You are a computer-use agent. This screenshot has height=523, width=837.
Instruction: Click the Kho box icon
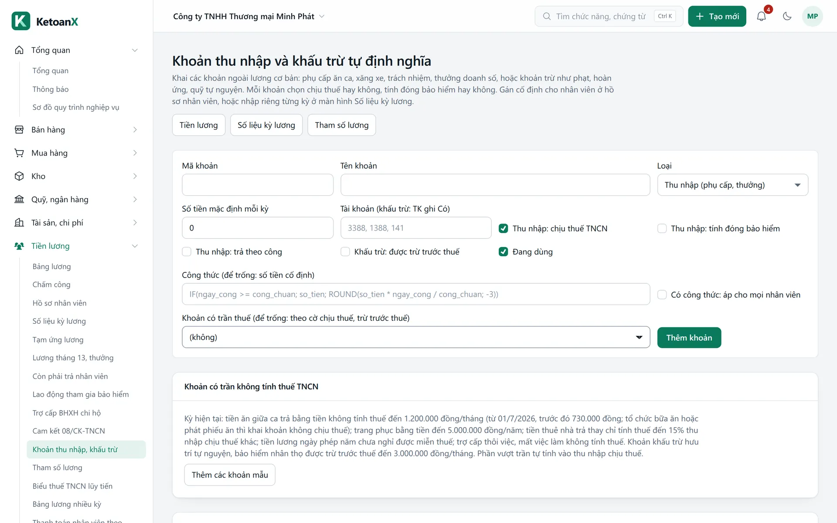pyautogui.click(x=19, y=176)
